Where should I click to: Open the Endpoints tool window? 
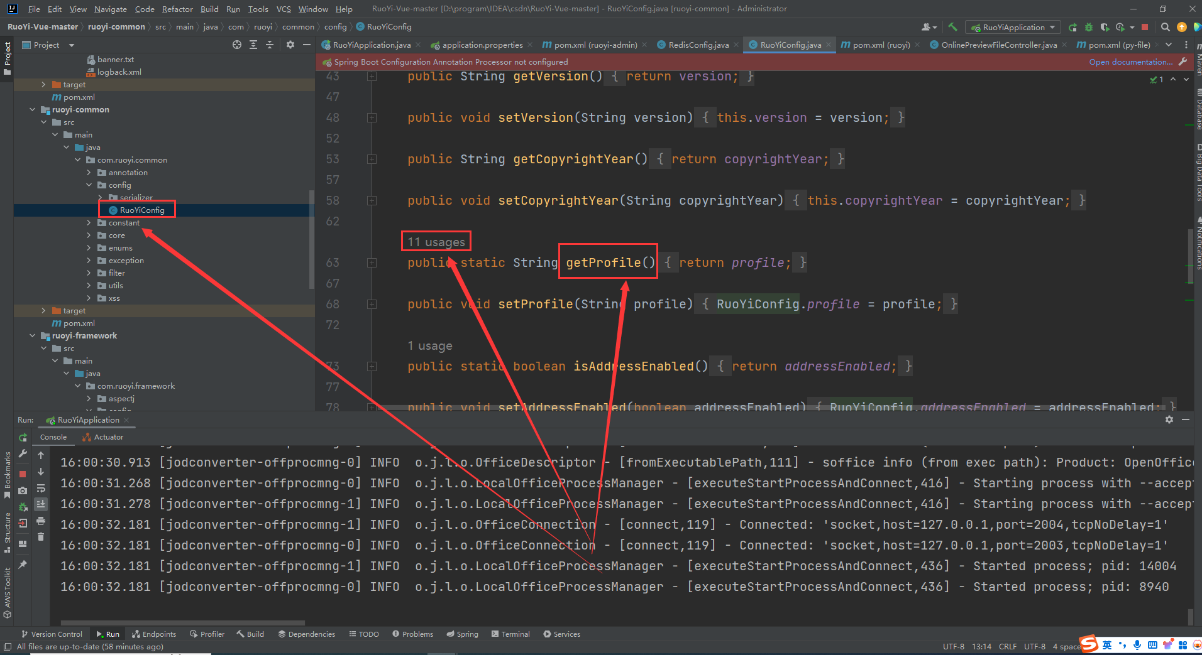[154, 634]
